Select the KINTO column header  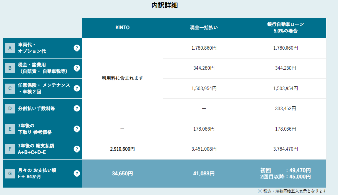[122, 28]
